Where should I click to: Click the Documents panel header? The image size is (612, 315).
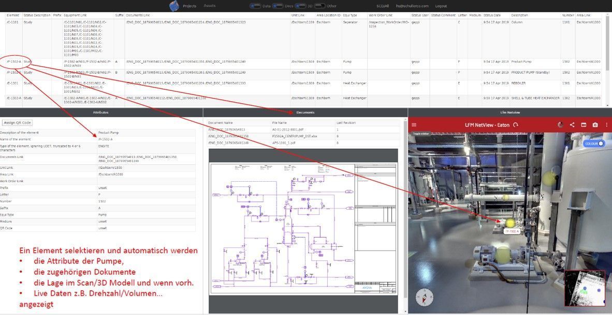[305, 112]
